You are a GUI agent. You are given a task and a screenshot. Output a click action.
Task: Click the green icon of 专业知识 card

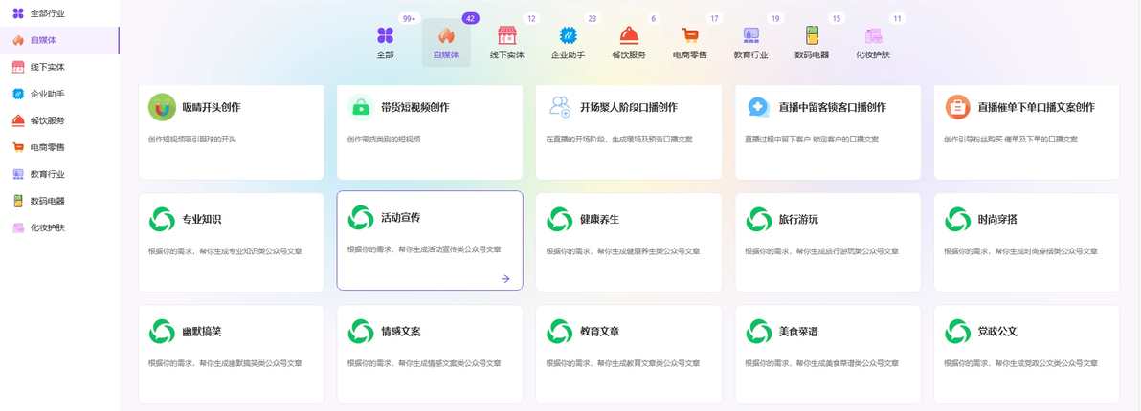click(162, 219)
